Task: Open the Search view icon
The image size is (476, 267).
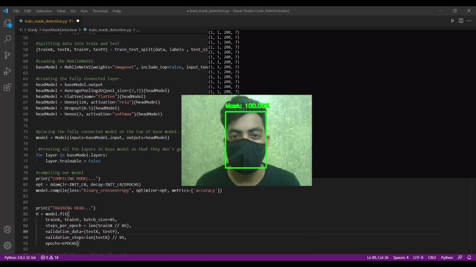Action: 7,38
